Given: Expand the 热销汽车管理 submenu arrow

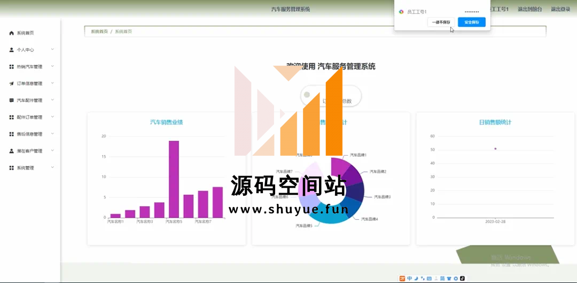Looking at the screenshot, I should pyautogui.click(x=52, y=66).
